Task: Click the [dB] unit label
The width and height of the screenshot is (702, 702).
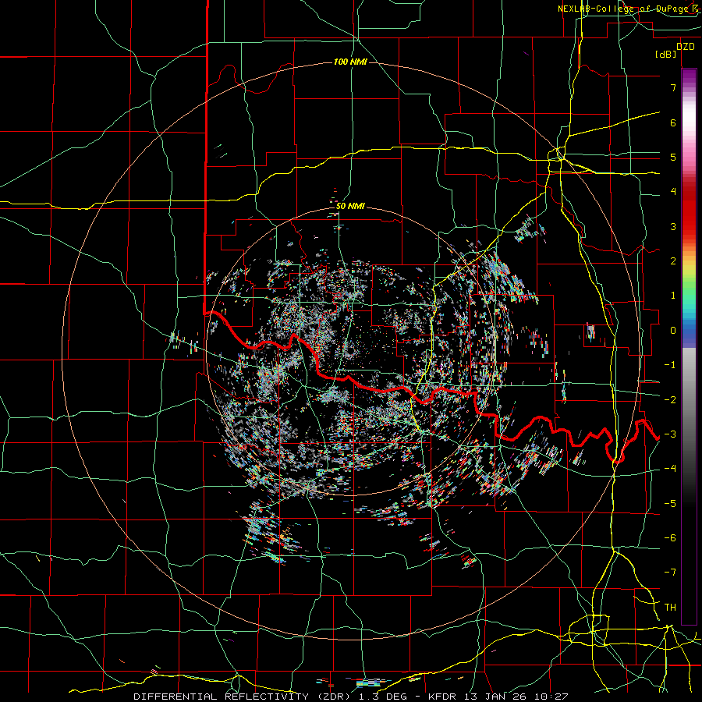Action: coord(666,55)
